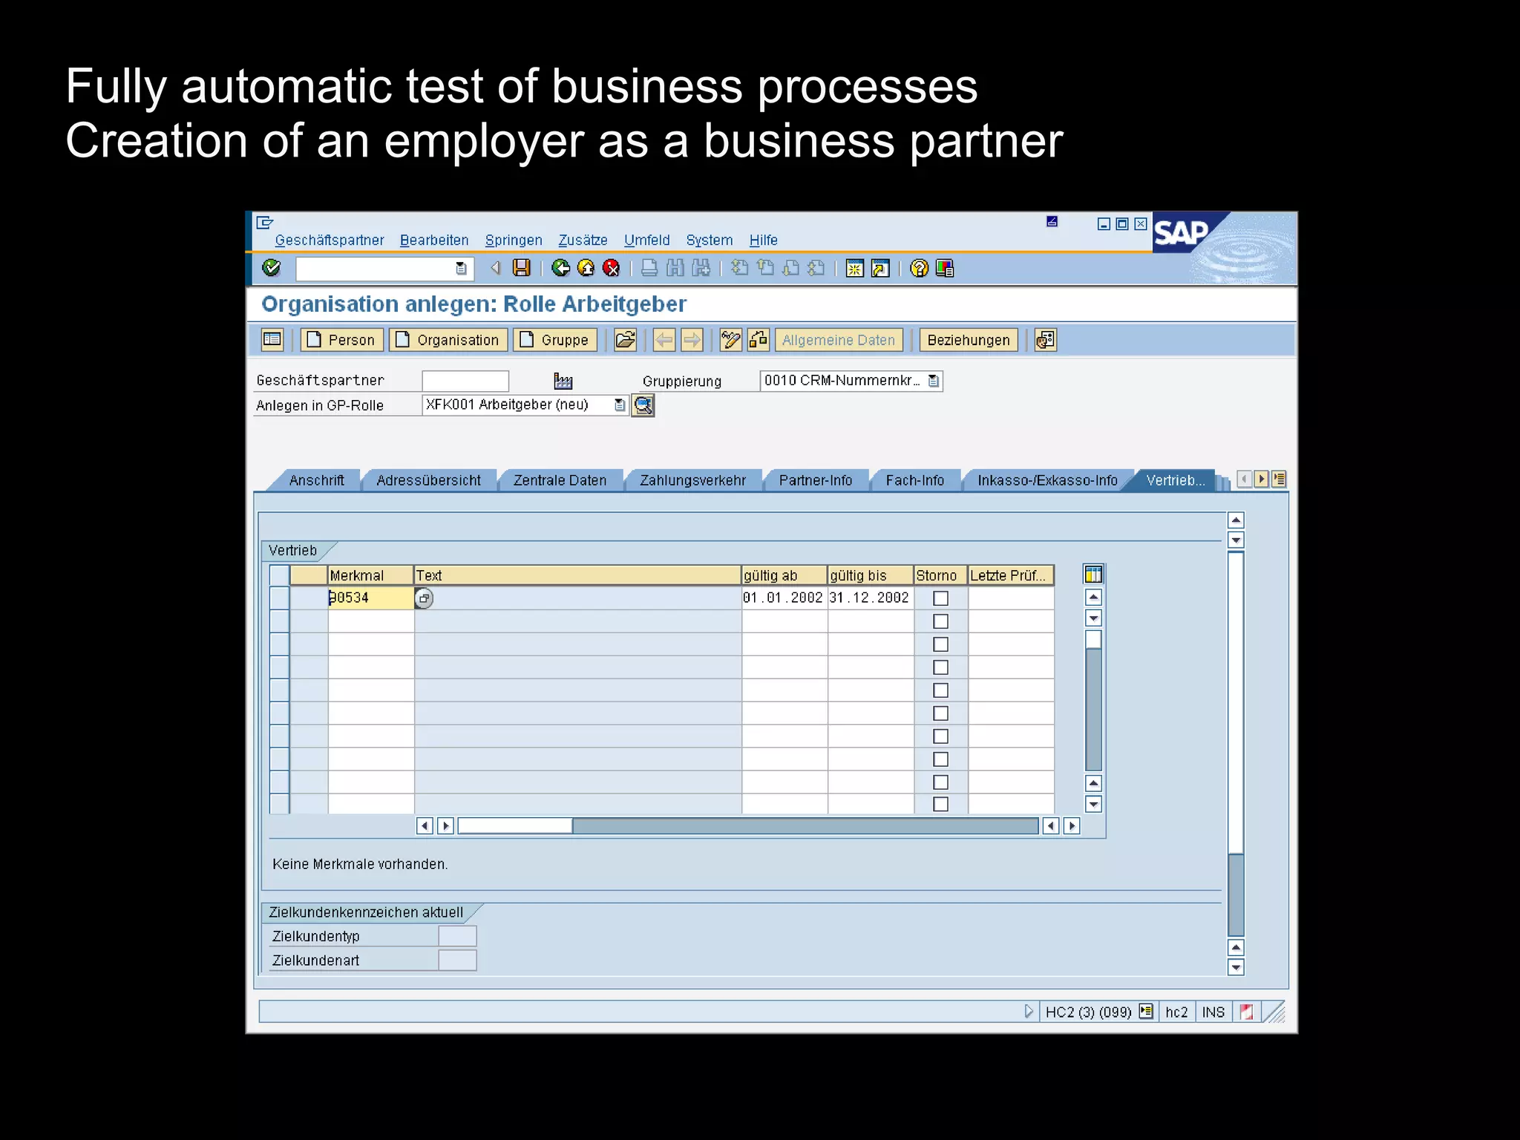Open the Zusätze menu
1520x1140 pixels.
pyautogui.click(x=583, y=240)
